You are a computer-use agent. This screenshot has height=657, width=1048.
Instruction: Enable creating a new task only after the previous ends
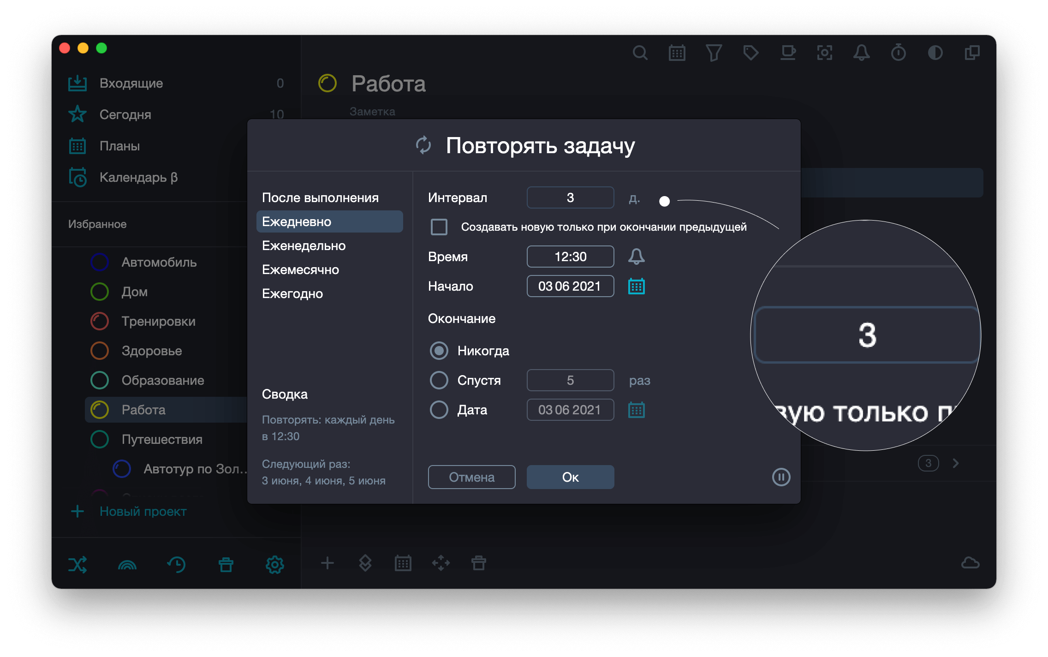[x=439, y=227]
